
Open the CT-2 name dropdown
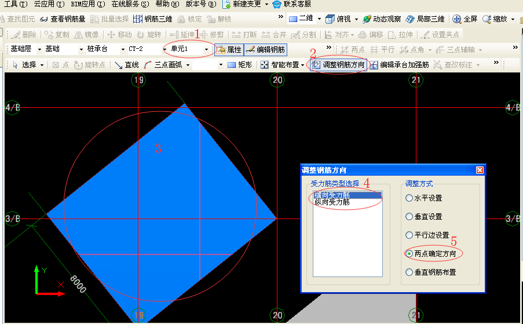[x=164, y=49]
